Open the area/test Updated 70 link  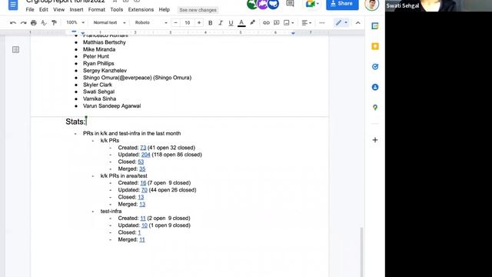point(145,190)
